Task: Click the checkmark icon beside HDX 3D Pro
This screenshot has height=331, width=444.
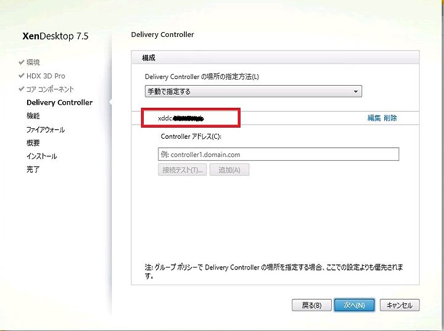Action: click(x=21, y=76)
